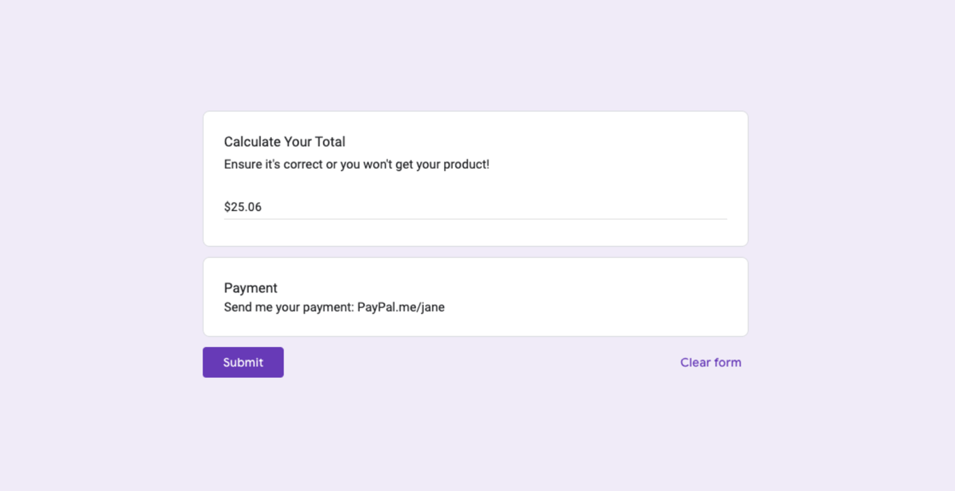Click the word "product!" in the description
The width and height of the screenshot is (955, 491).
tap(466, 165)
